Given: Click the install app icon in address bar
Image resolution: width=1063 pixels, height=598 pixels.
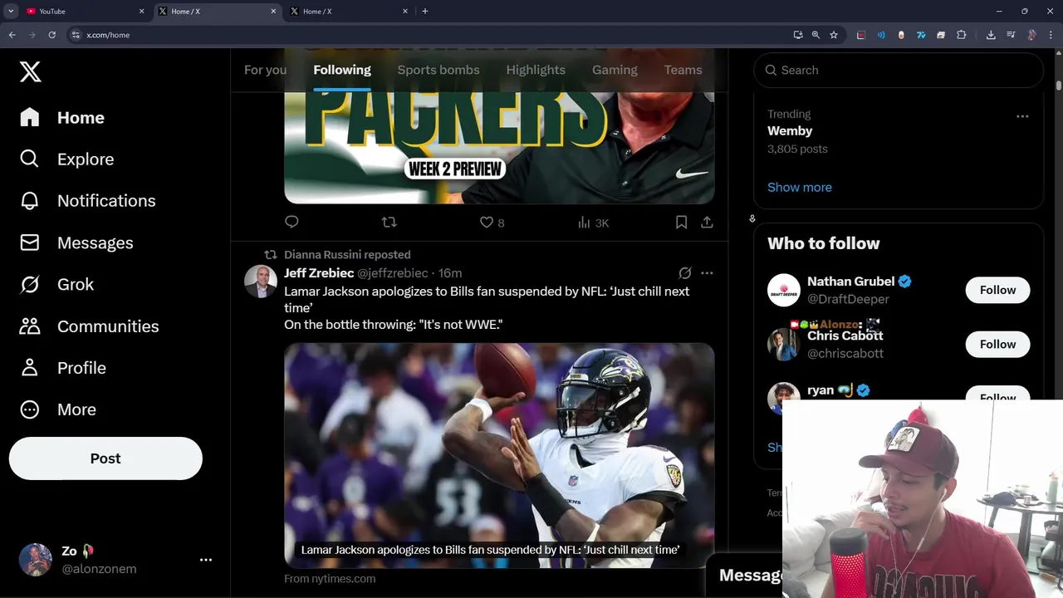Looking at the screenshot, I should point(797,35).
